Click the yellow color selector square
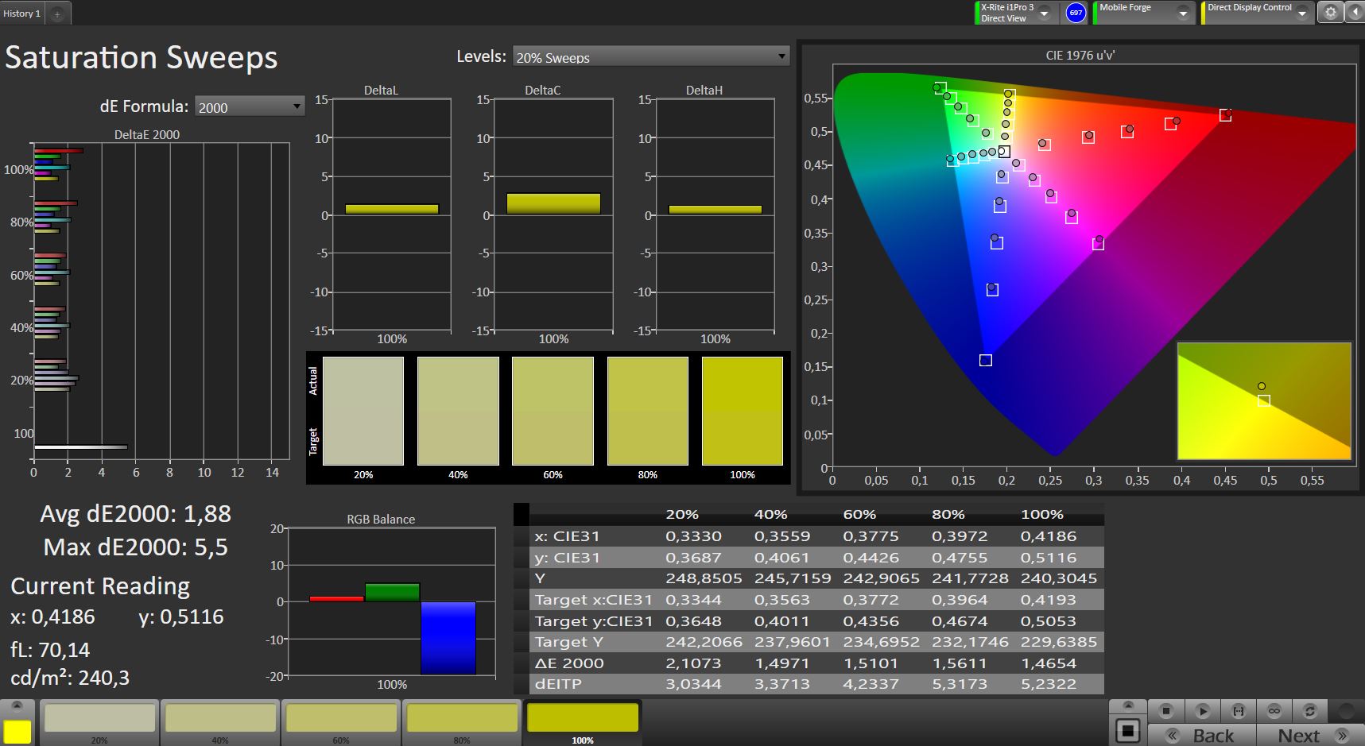This screenshot has height=746, width=1365. pyautogui.click(x=17, y=731)
